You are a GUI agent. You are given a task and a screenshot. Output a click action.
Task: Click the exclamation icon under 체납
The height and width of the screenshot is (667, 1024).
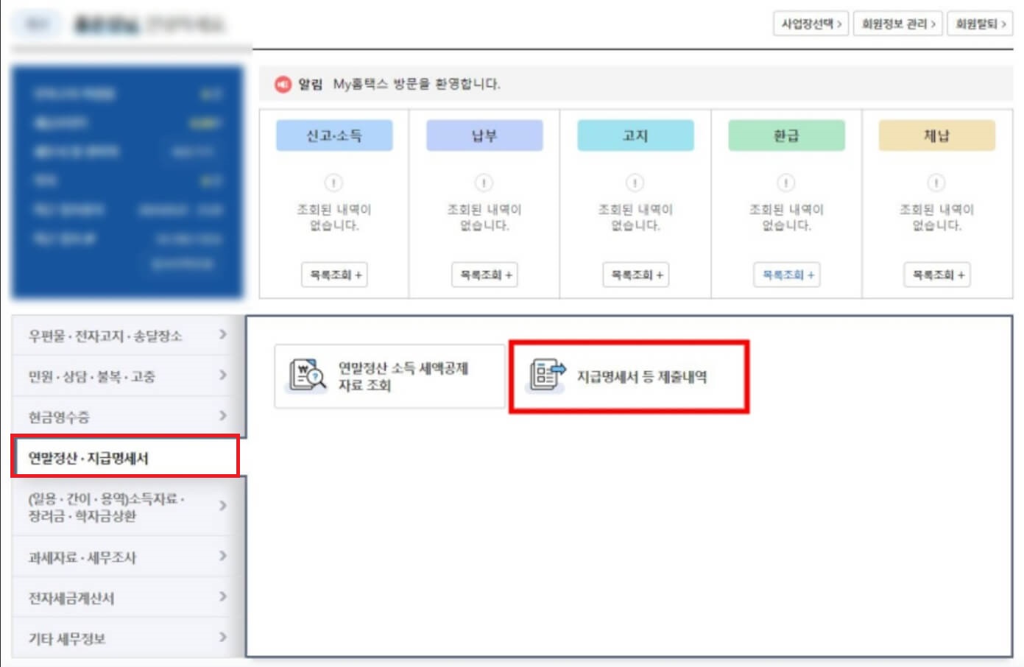point(936,183)
